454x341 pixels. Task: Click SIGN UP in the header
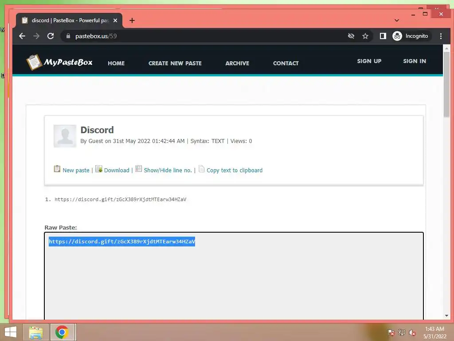(369, 61)
